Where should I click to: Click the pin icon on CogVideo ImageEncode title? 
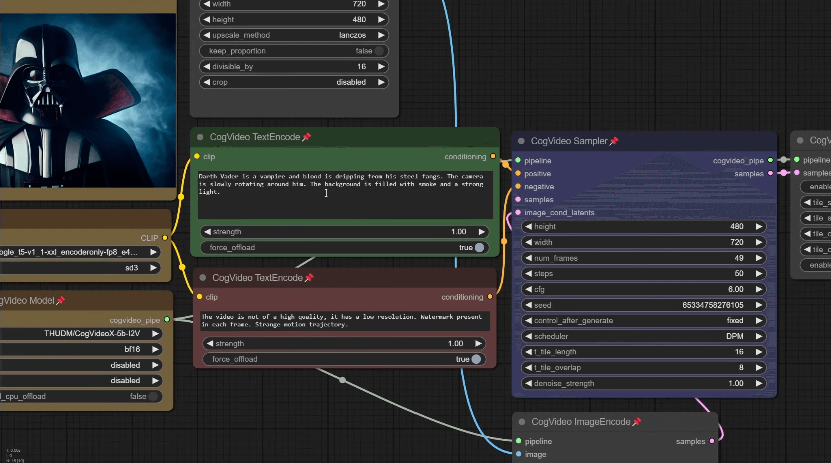point(637,422)
